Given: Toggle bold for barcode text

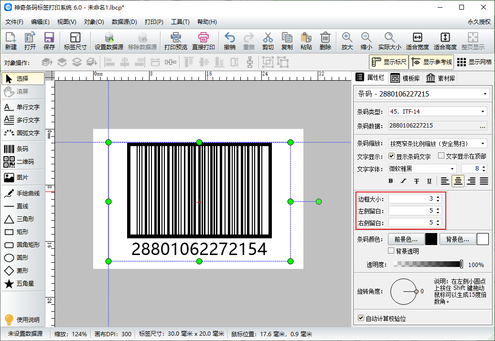Looking at the screenshot, I should click(391, 181).
